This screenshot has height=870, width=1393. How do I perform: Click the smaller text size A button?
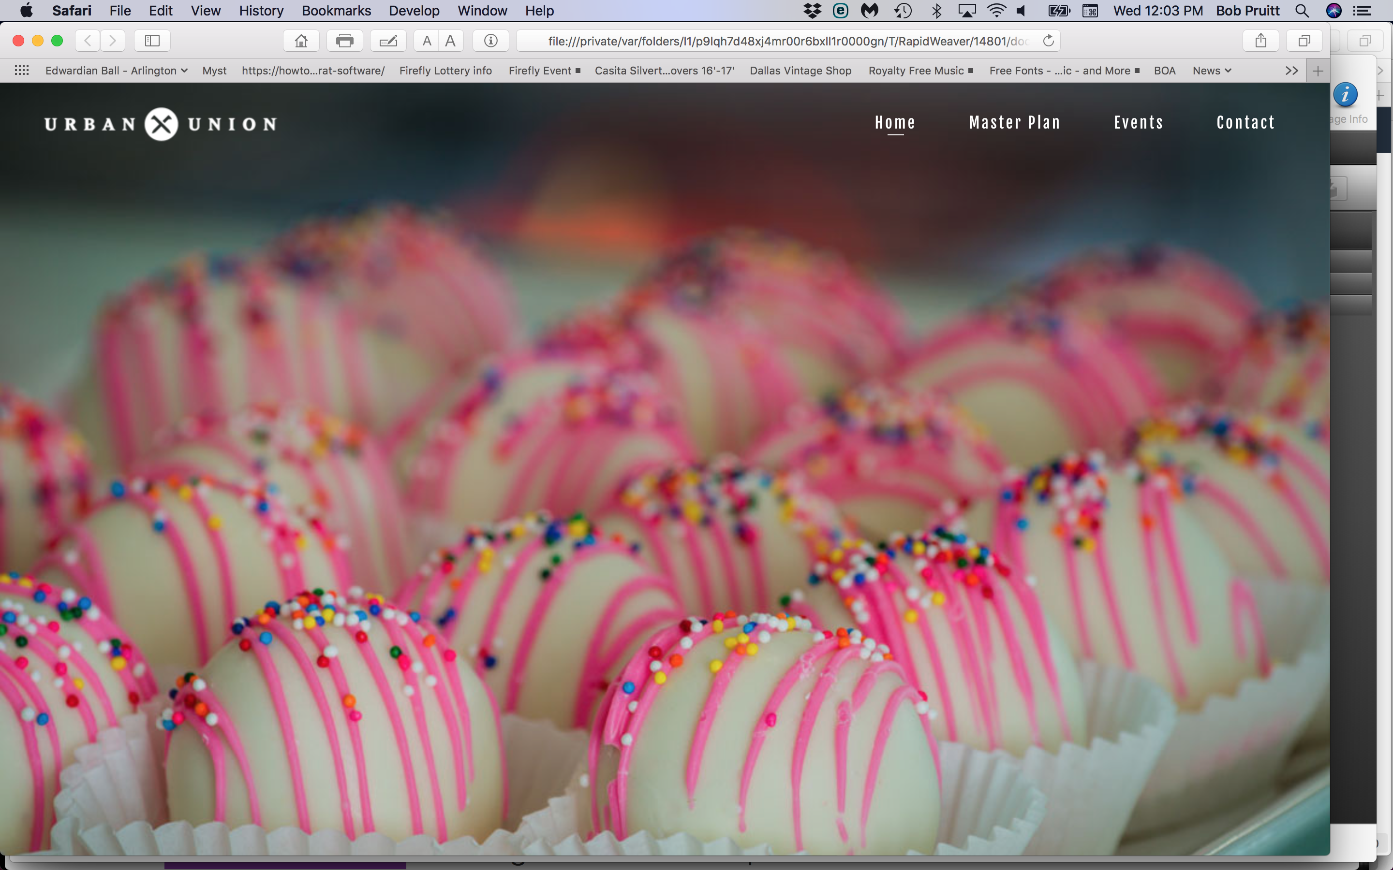click(x=427, y=41)
